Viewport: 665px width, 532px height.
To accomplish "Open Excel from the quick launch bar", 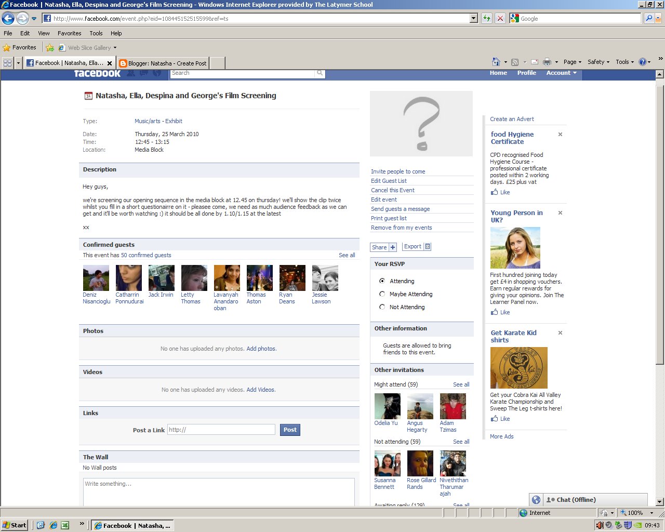I will tap(65, 525).
